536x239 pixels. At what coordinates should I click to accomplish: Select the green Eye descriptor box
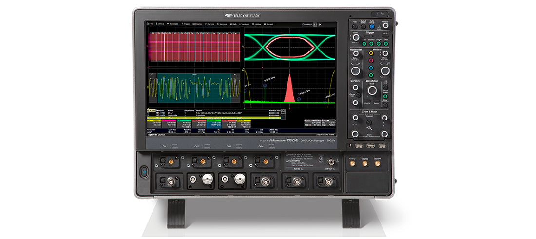pos(184,124)
